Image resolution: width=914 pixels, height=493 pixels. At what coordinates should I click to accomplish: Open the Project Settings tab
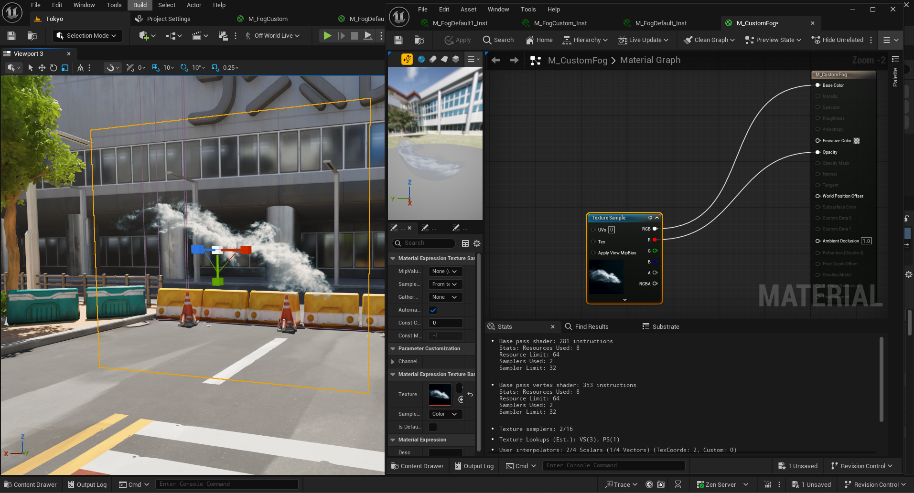[x=163, y=19]
